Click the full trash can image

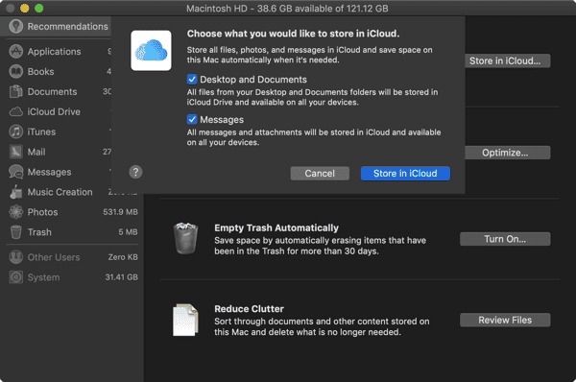coord(185,238)
